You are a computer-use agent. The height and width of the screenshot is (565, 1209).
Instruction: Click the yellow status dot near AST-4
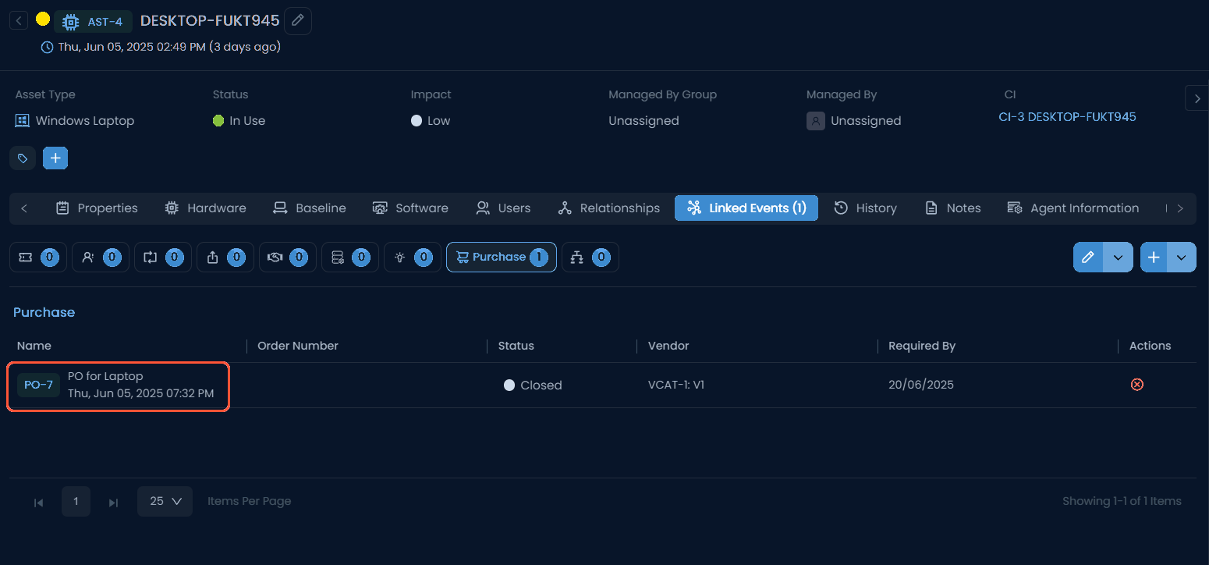click(43, 20)
